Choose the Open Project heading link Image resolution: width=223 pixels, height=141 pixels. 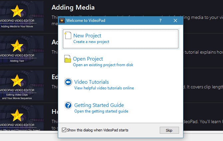tap(88, 59)
